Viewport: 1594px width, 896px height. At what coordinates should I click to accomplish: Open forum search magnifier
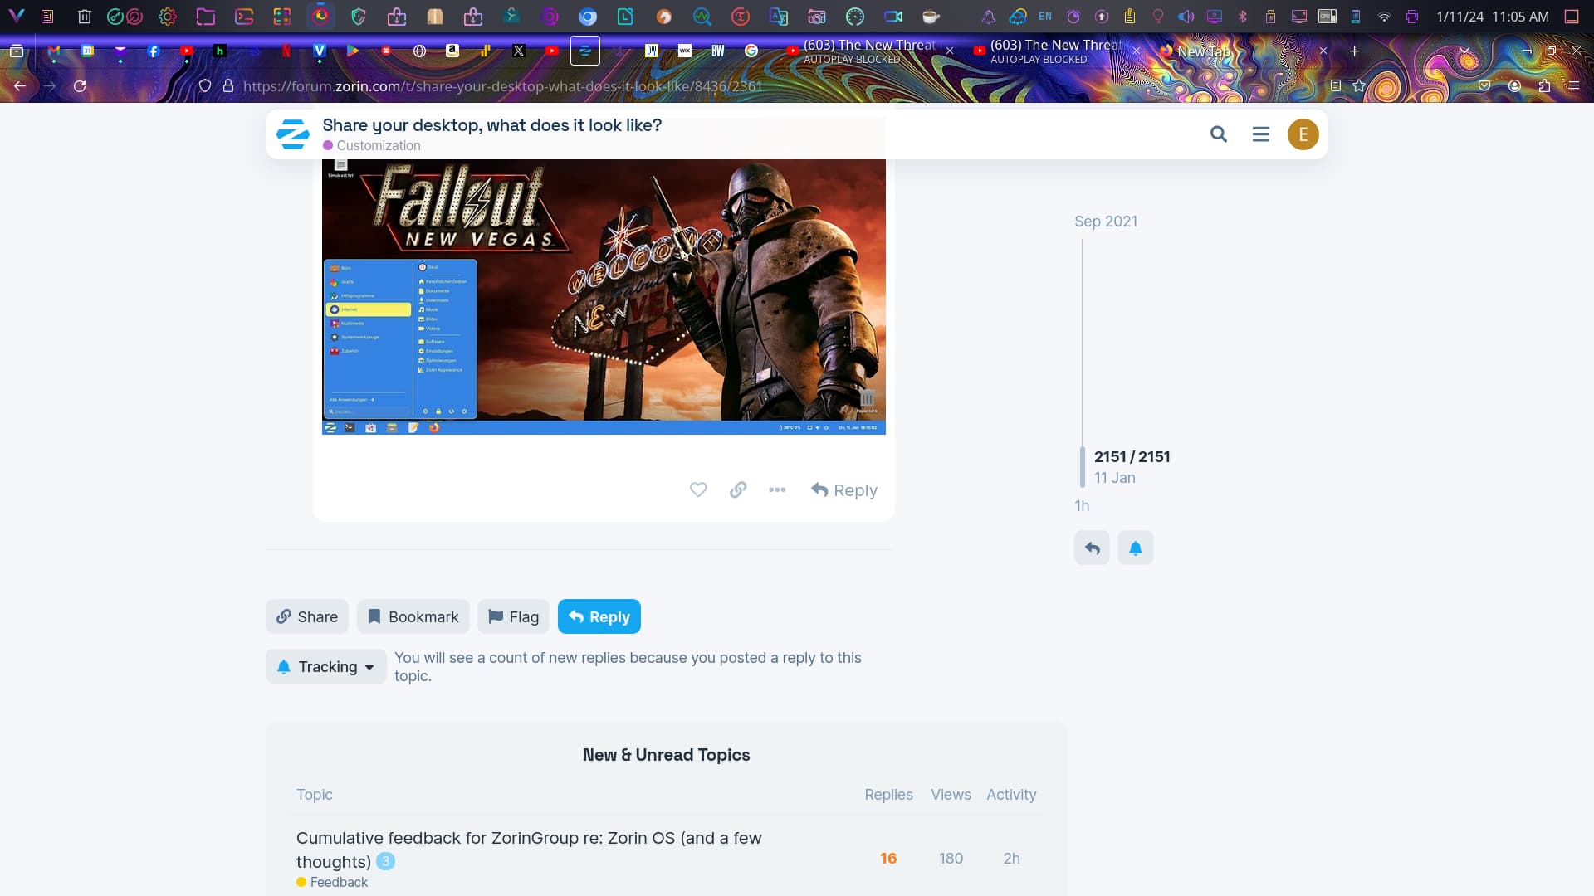(1218, 134)
